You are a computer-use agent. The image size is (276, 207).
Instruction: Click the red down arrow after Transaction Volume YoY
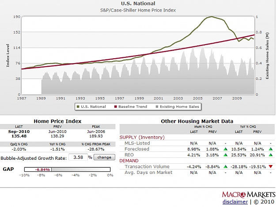tap(271, 166)
